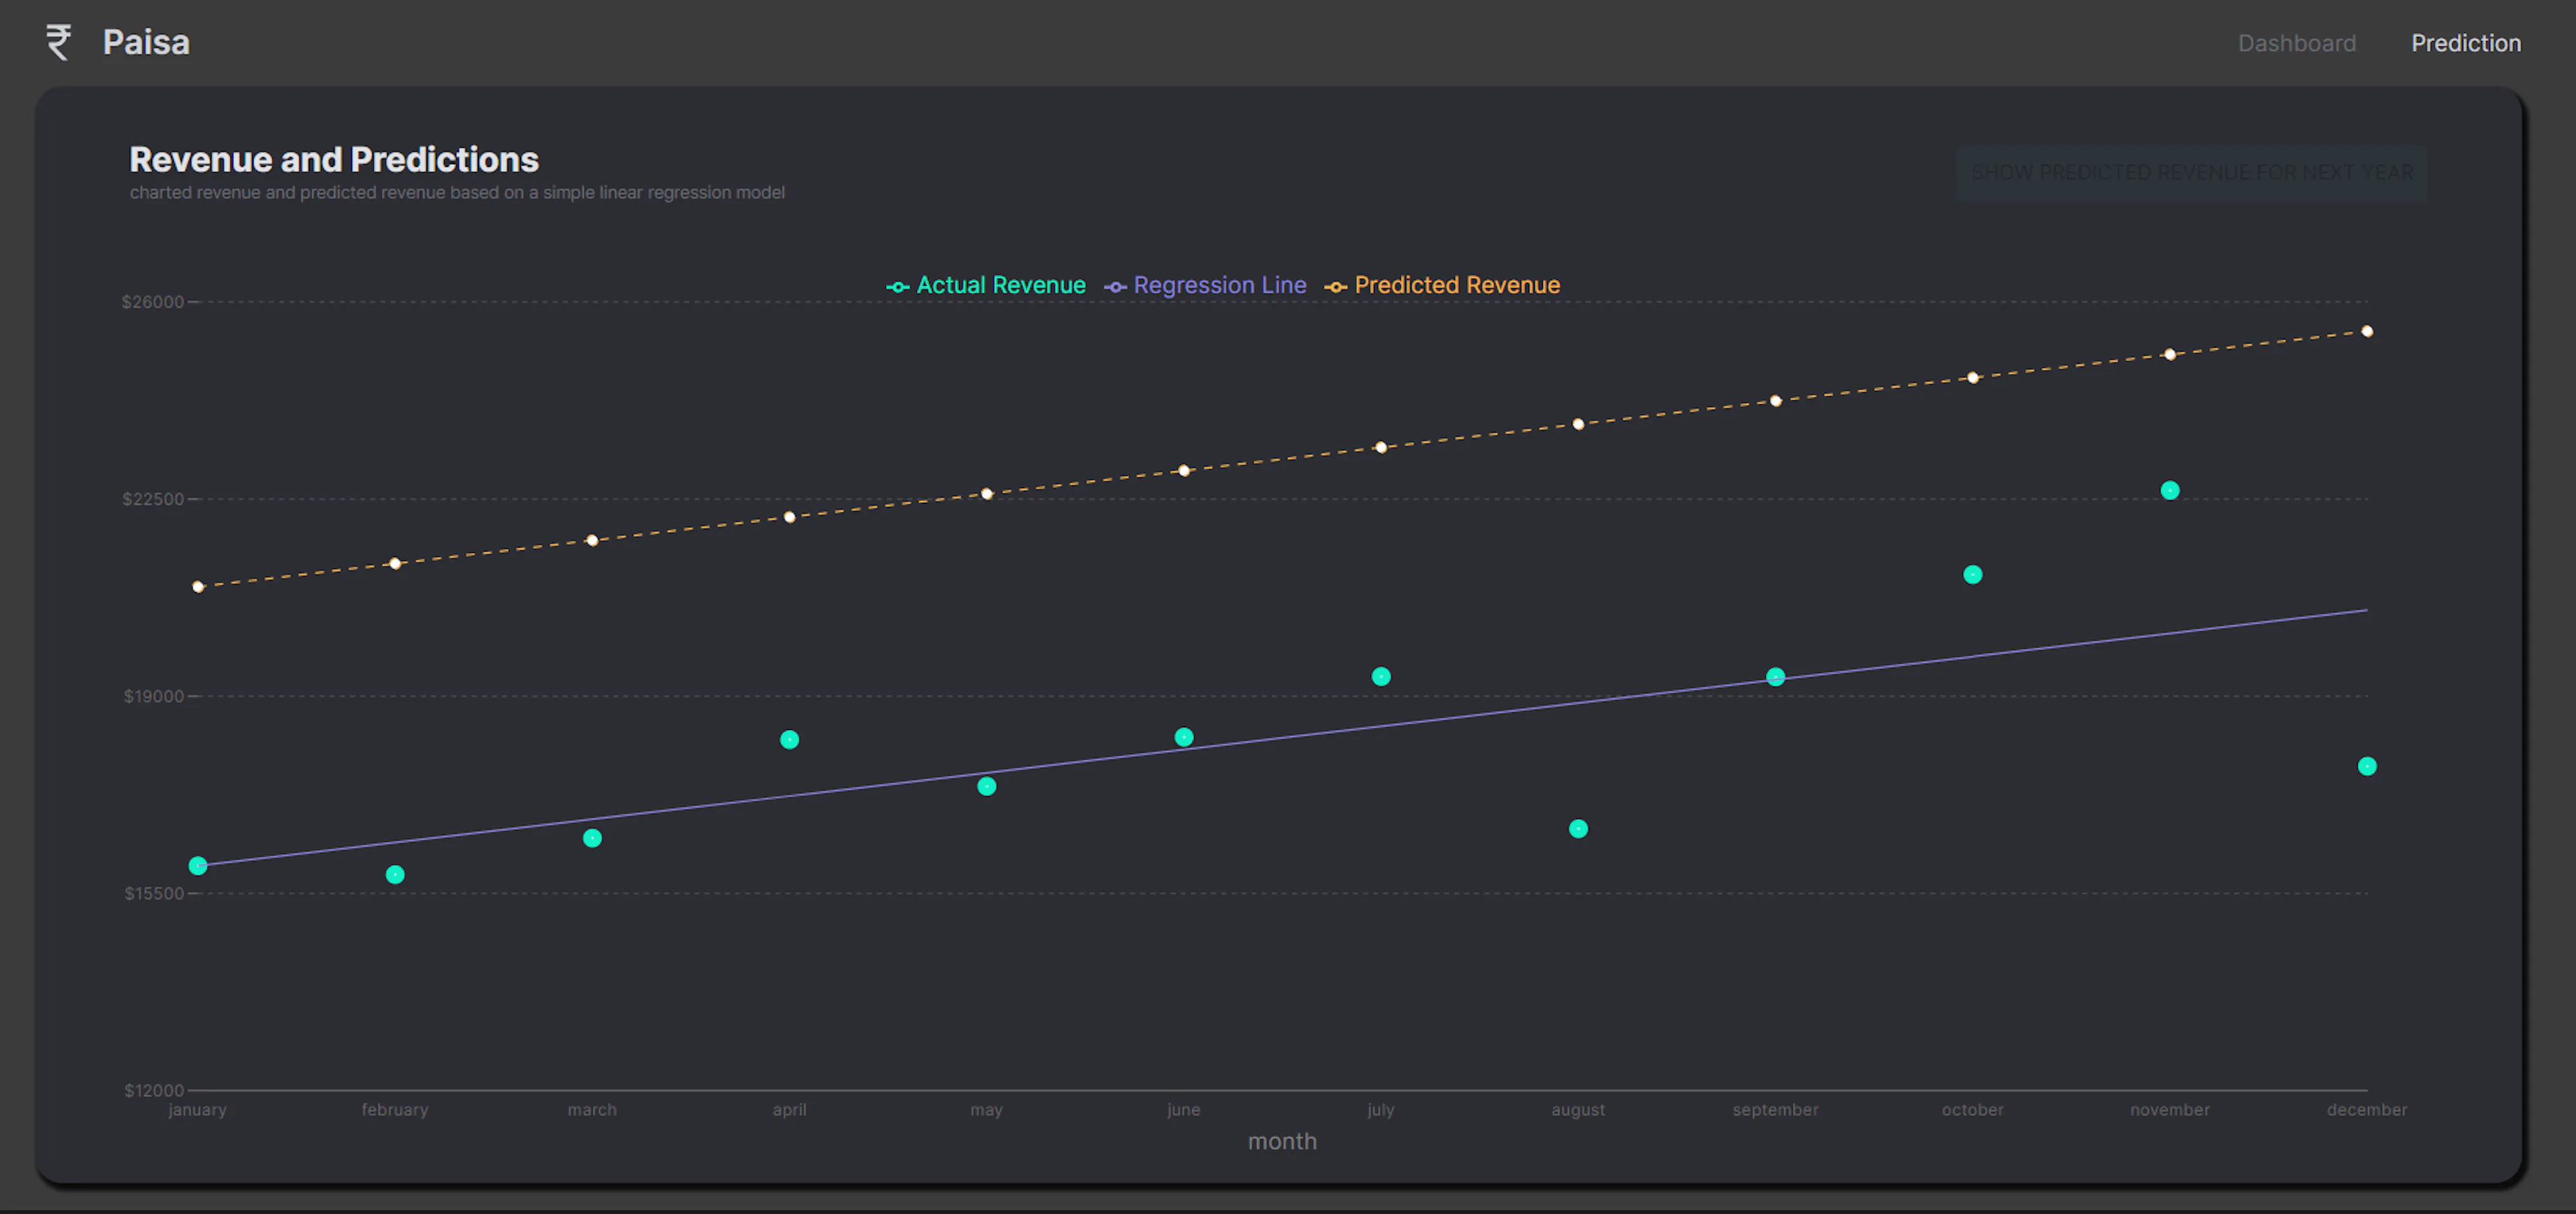Click the Revenue and Predictions chart title
This screenshot has height=1214, width=2576.
tap(334, 159)
